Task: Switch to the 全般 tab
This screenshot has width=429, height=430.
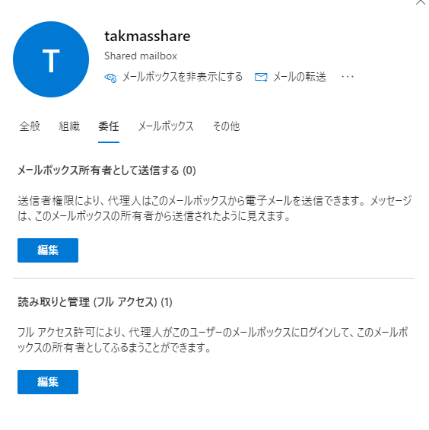Action: point(30,126)
